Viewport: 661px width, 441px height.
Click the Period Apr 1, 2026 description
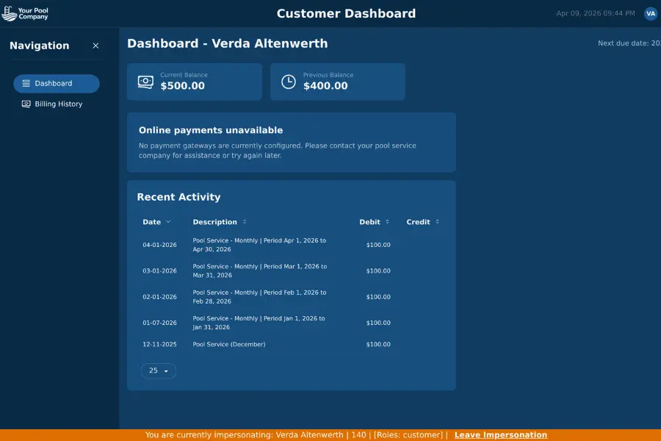click(x=259, y=245)
